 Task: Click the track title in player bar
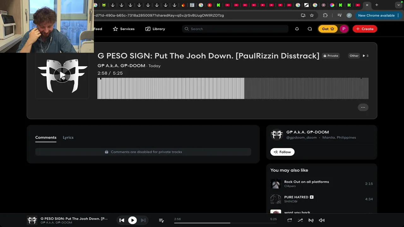(74, 218)
